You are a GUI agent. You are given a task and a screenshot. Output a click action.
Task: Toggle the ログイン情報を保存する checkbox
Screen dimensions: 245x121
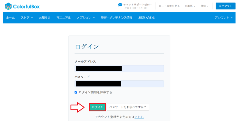point(76,92)
